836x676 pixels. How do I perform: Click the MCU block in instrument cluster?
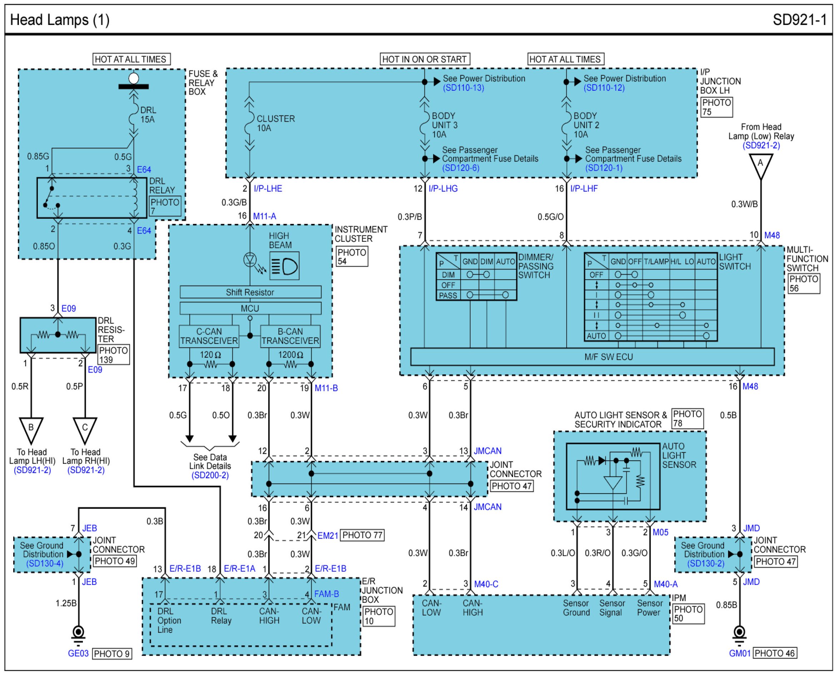(x=250, y=309)
